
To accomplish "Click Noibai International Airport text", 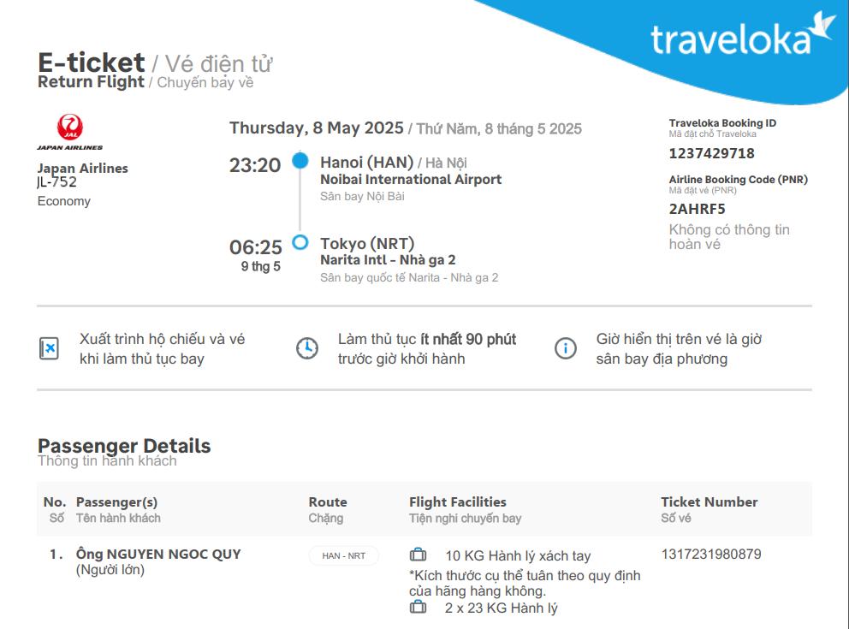I will tap(411, 180).
